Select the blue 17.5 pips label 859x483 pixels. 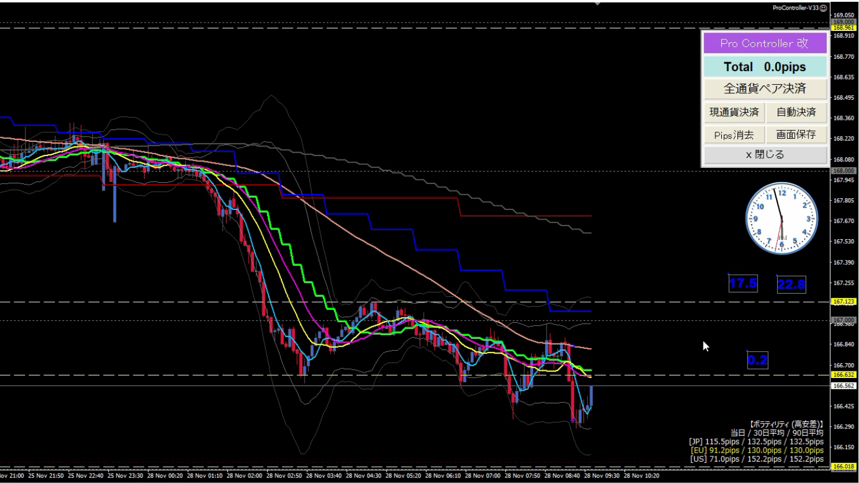[x=743, y=284]
